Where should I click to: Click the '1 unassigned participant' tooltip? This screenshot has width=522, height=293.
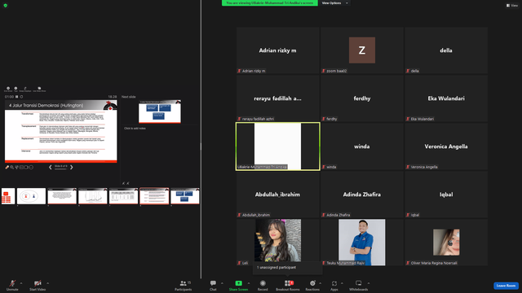click(288, 268)
